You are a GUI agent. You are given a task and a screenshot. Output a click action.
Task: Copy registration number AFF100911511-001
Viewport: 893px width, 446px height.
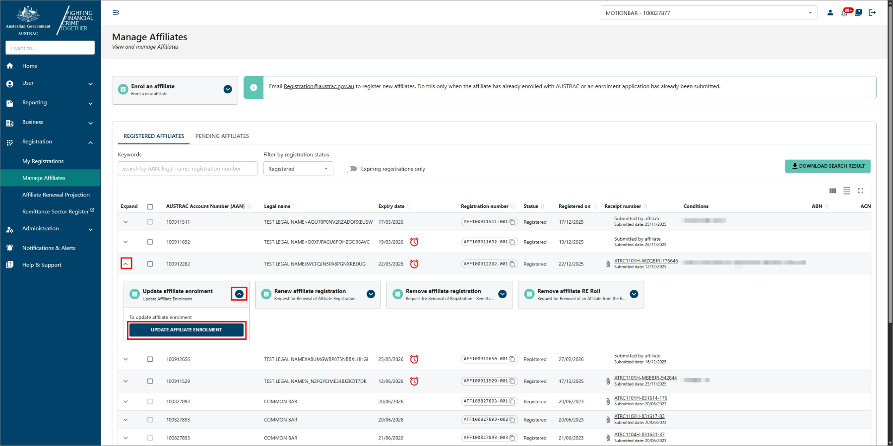(x=512, y=222)
